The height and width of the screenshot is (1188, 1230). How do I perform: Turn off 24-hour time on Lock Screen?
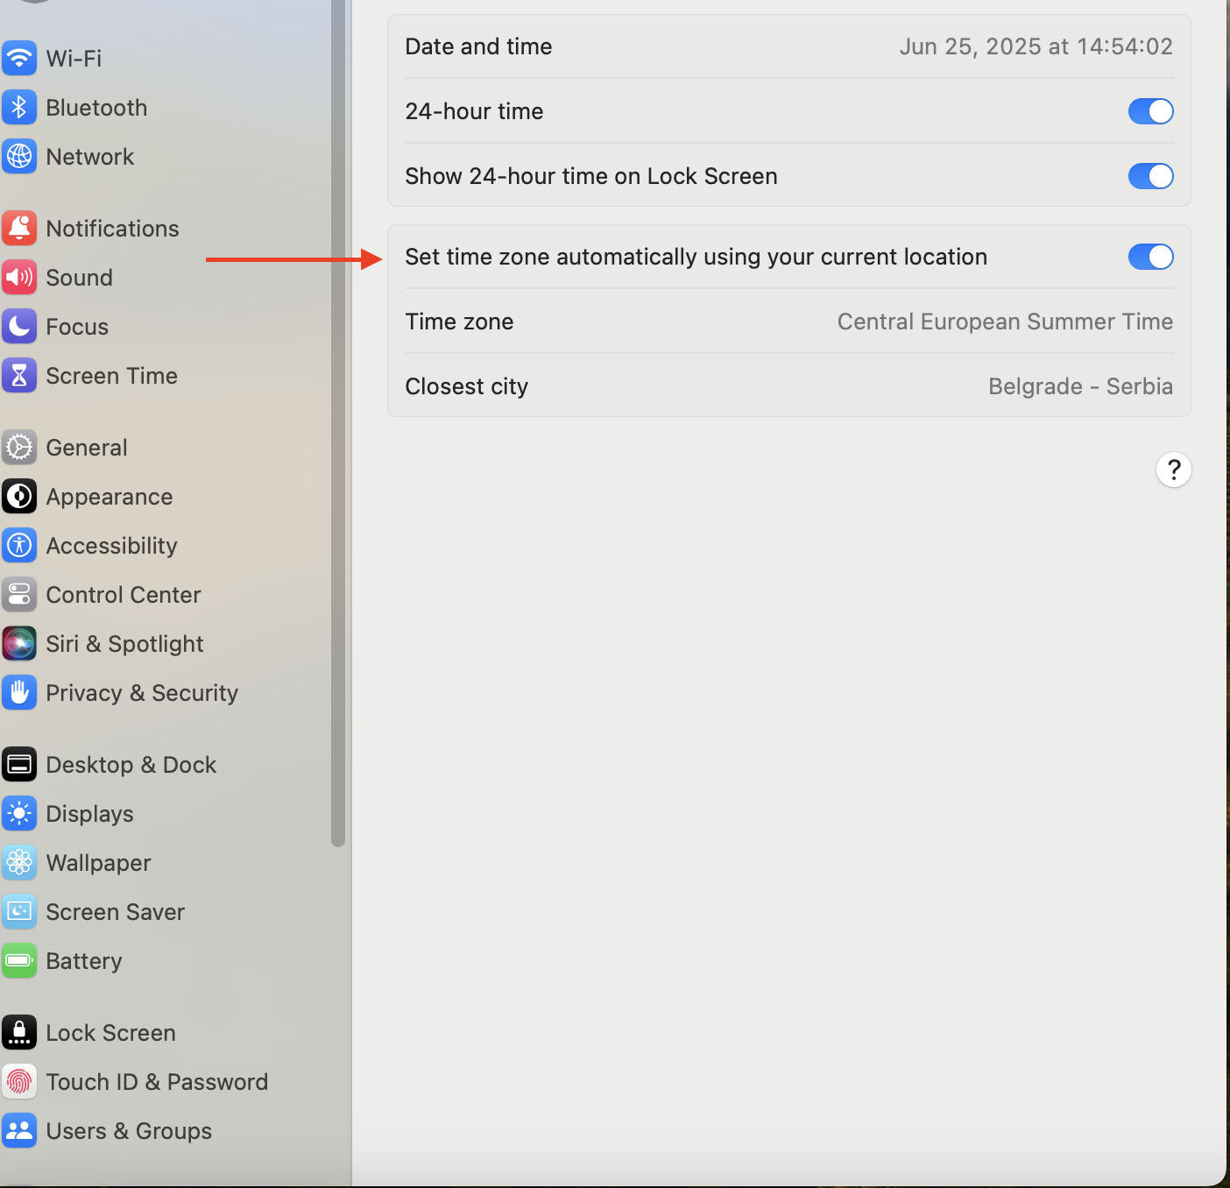pos(1150,176)
